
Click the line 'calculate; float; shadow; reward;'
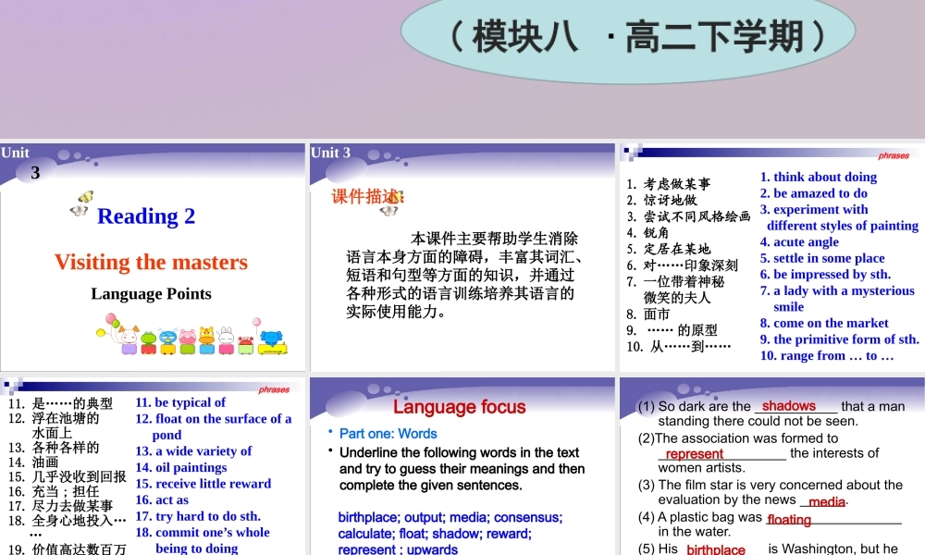(x=435, y=534)
